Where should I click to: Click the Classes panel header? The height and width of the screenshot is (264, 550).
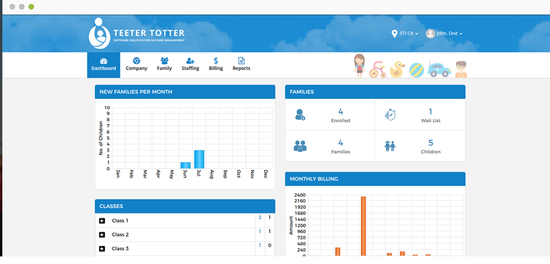(185, 206)
